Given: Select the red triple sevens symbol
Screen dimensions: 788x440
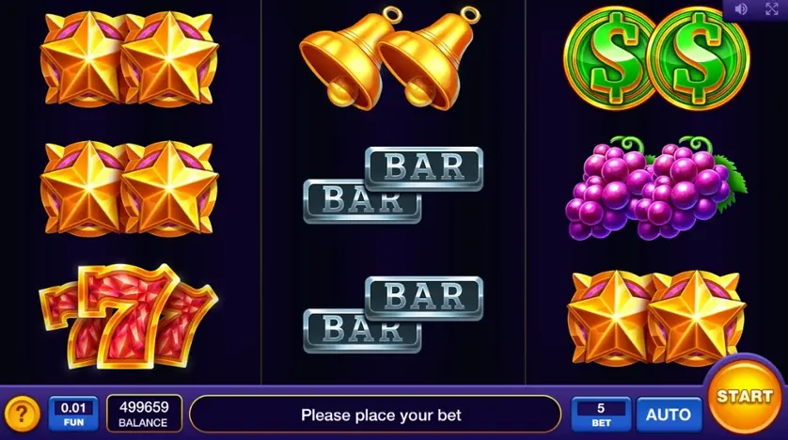Looking at the screenshot, I should pos(129,317).
